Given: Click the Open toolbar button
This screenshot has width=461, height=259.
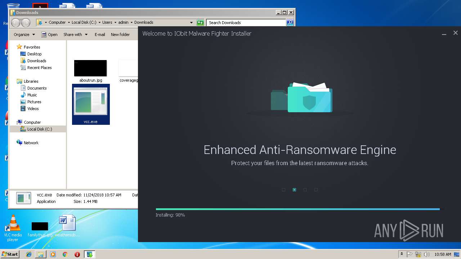Looking at the screenshot, I should pos(50,35).
